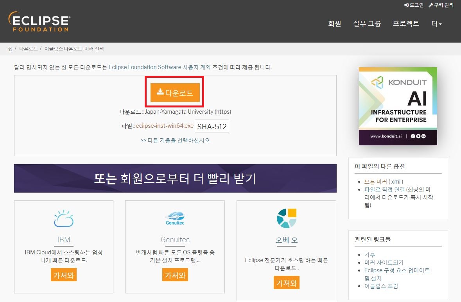
Task: Click 또는 회원으로부터 더 빨리 받기 banner
Action: point(175,178)
